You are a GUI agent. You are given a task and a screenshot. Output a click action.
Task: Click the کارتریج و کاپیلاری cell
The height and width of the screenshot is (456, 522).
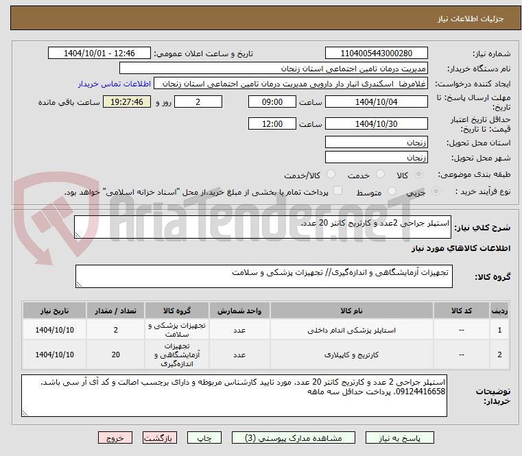point(352,355)
